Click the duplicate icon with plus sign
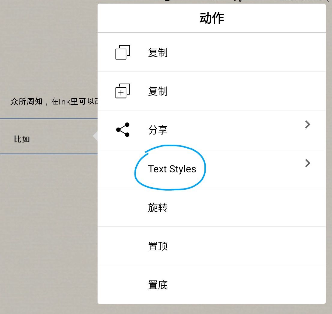The width and height of the screenshot is (332, 314). [122, 91]
